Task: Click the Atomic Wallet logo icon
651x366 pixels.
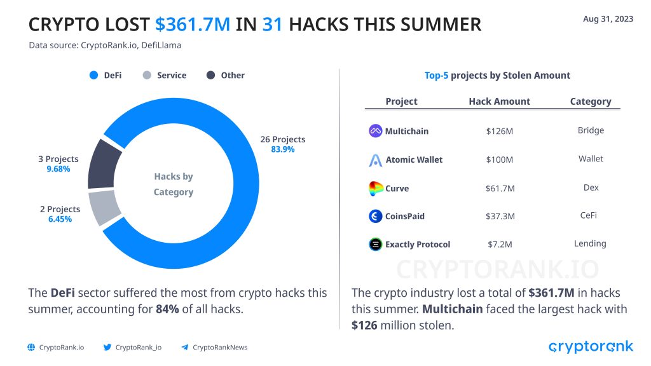Action: [375, 160]
